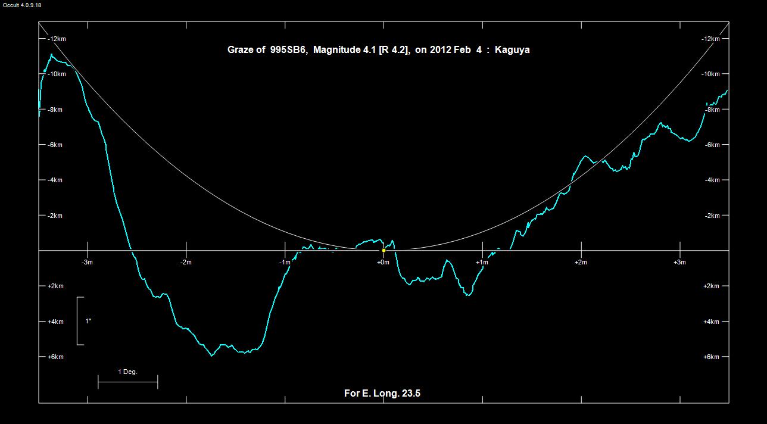Click the -3m time axis label
This screenshot has width=767, height=424.
point(87,263)
